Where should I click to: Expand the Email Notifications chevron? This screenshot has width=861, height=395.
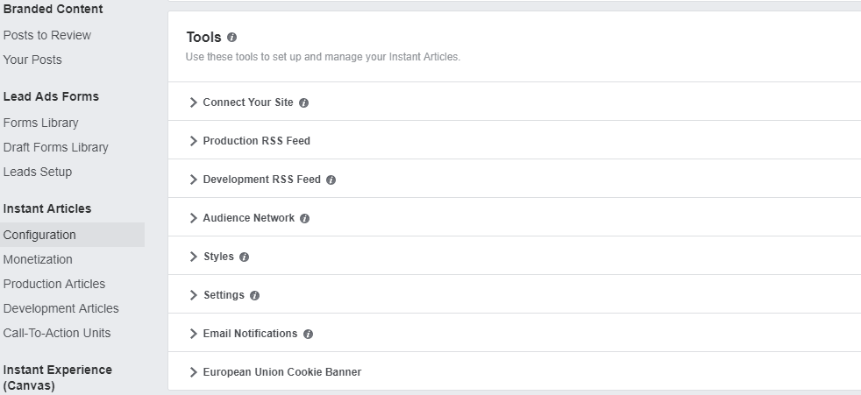pyautogui.click(x=194, y=334)
